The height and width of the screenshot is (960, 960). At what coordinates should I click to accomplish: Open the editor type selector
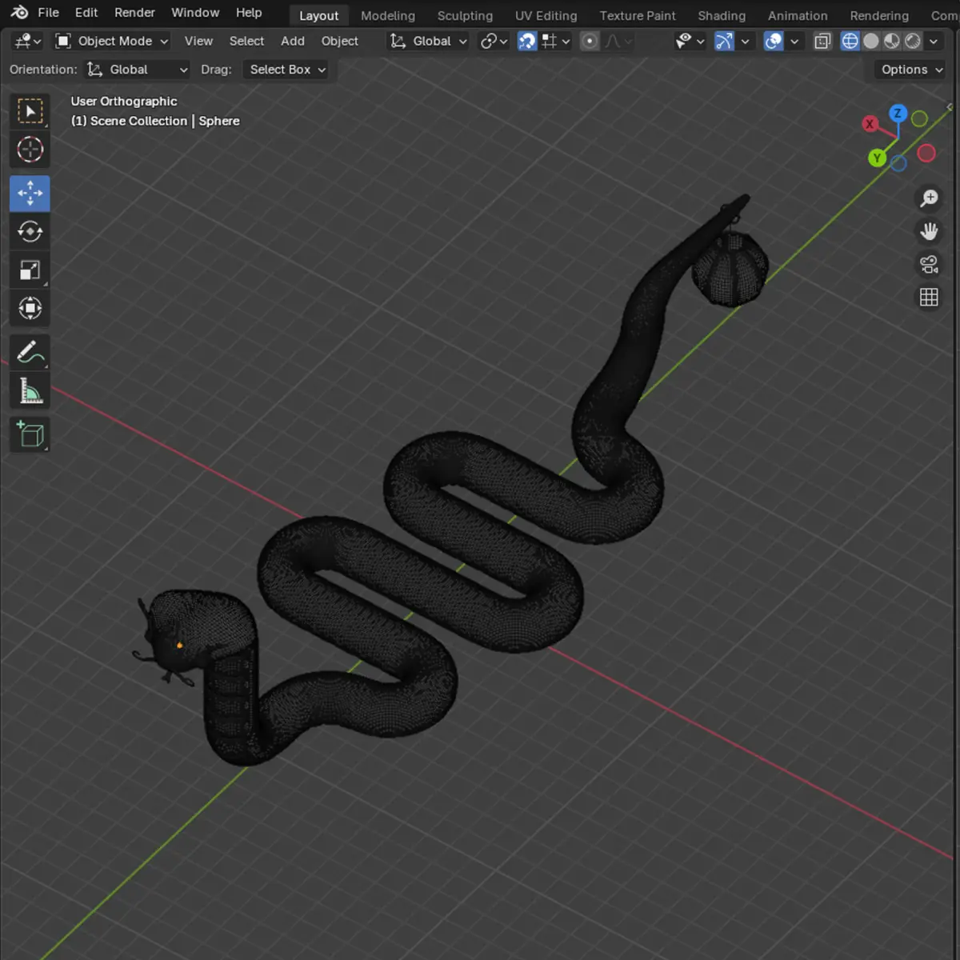coord(27,41)
